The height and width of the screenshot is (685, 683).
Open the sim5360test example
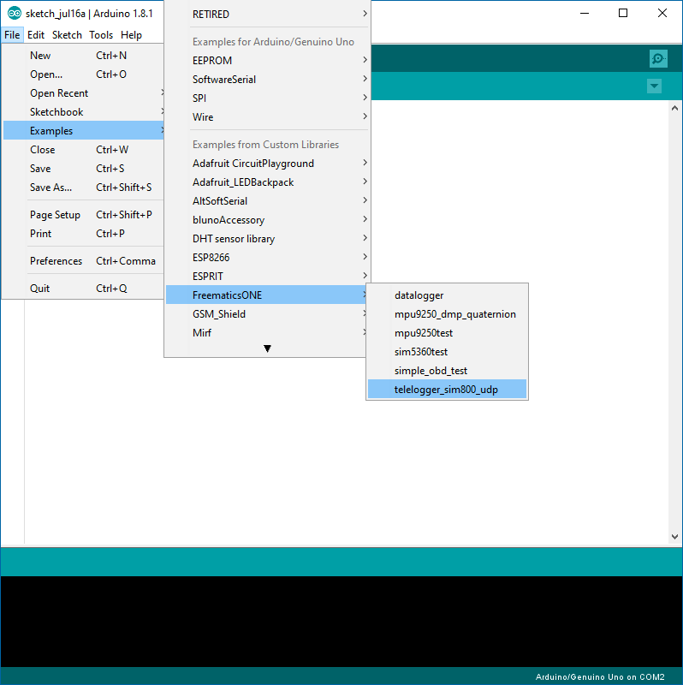447,351
